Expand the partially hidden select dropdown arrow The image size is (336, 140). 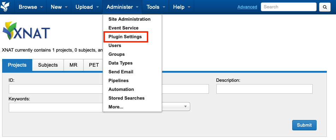point(186,107)
